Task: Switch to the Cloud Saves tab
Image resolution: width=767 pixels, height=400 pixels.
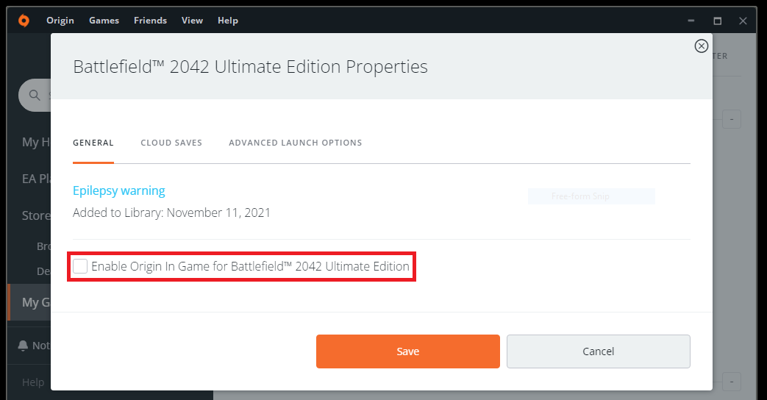Action: [x=171, y=143]
